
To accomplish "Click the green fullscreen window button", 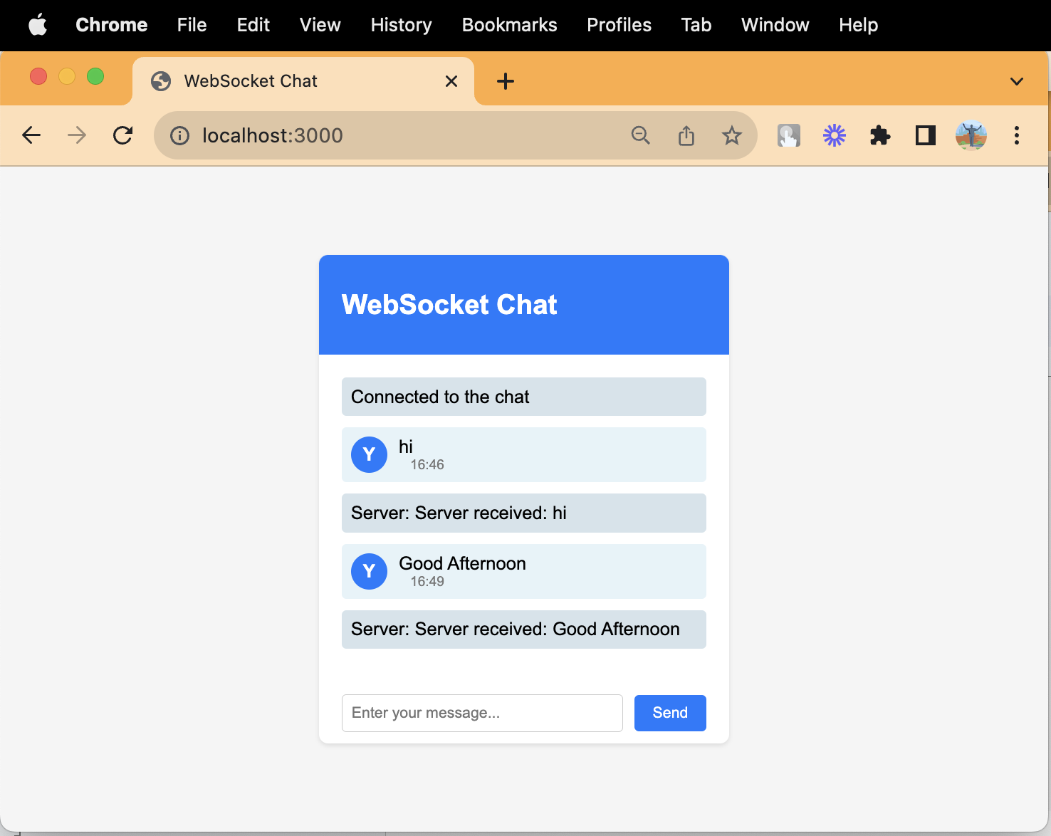I will [x=95, y=76].
